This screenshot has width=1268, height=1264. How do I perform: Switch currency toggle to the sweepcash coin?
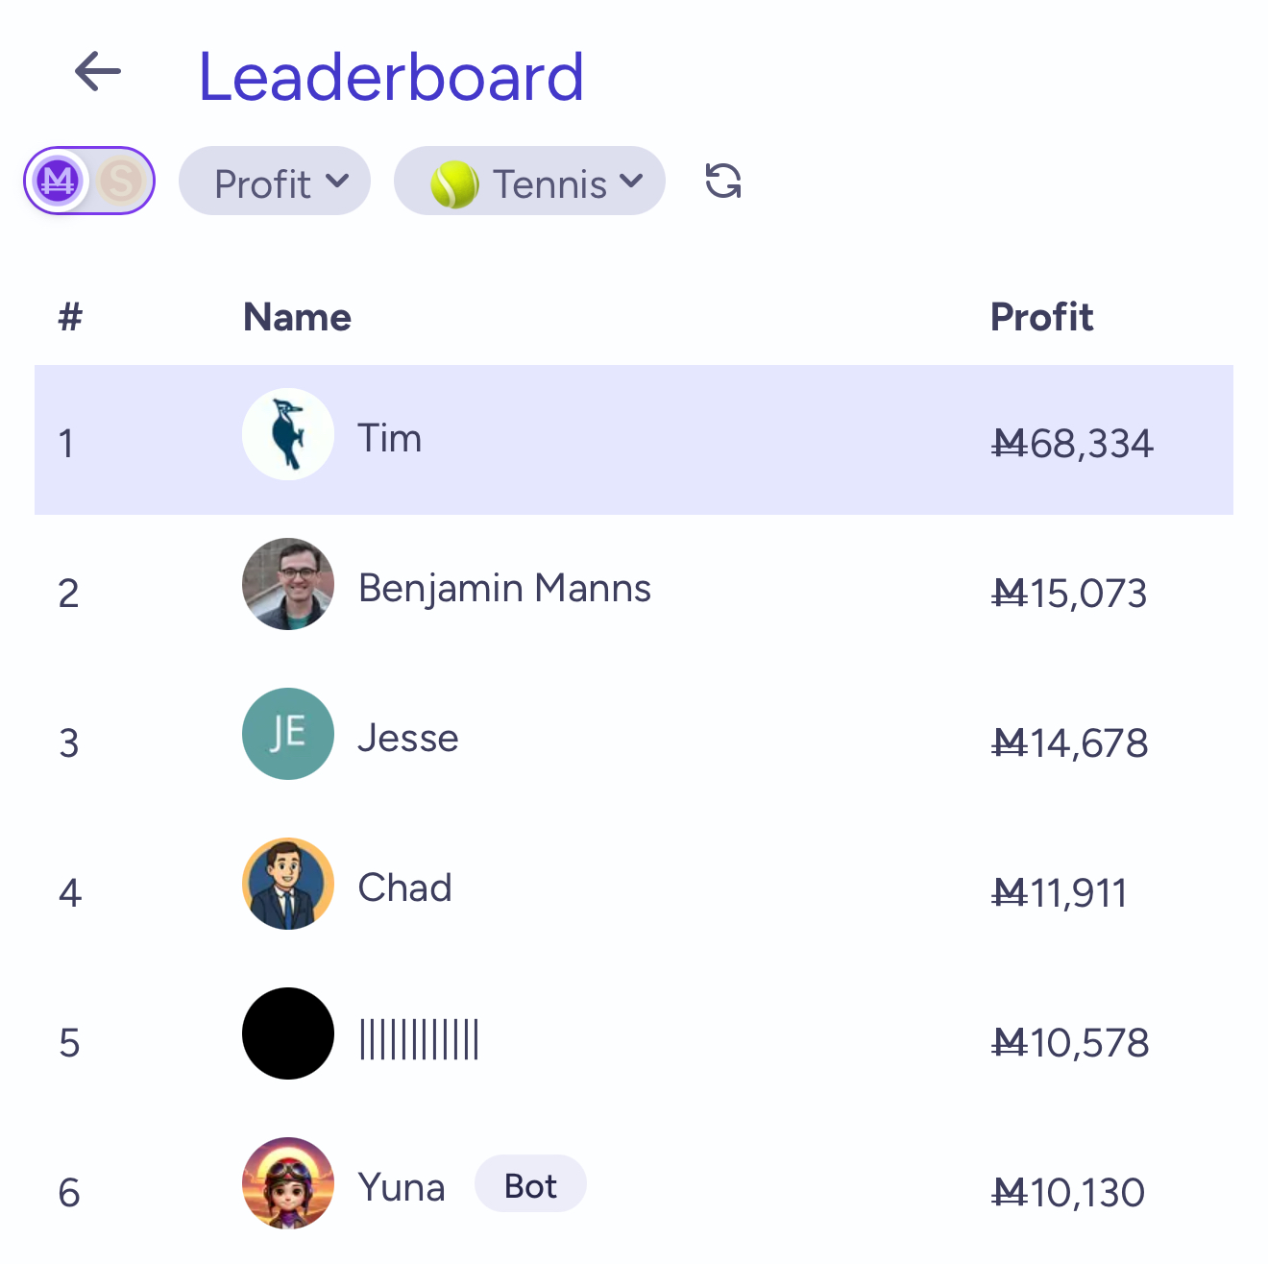[x=121, y=181]
